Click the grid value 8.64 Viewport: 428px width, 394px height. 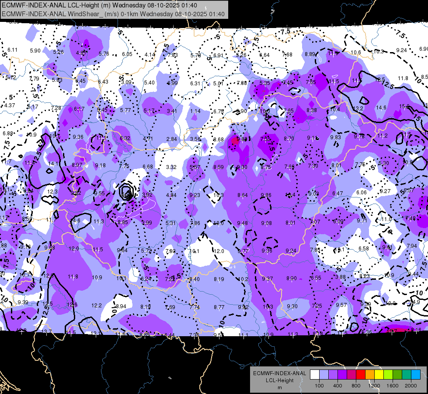click(243, 195)
